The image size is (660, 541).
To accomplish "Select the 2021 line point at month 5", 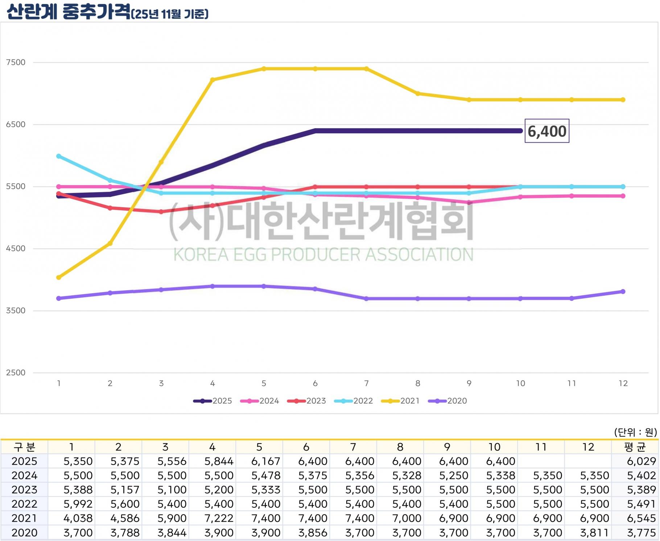I will [x=264, y=68].
